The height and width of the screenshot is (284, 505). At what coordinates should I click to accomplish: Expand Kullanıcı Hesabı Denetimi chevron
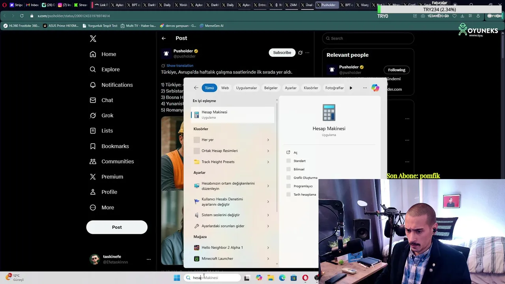tap(268, 202)
